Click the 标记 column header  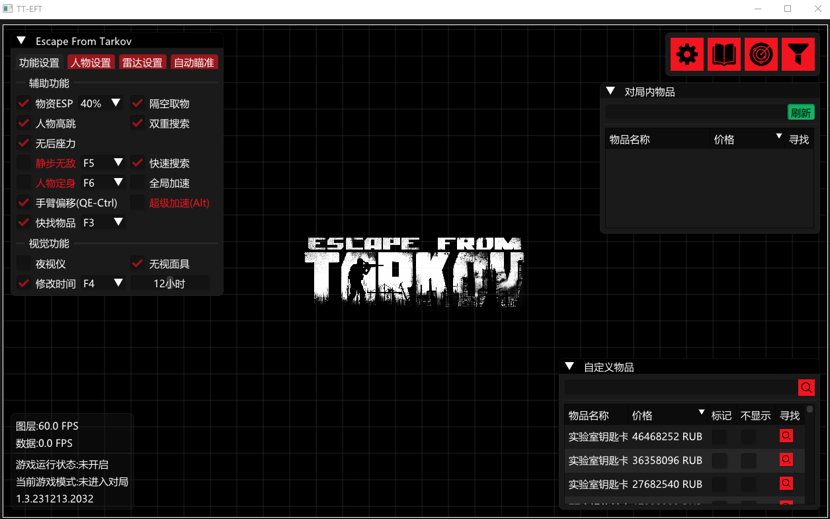click(x=722, y=415)
